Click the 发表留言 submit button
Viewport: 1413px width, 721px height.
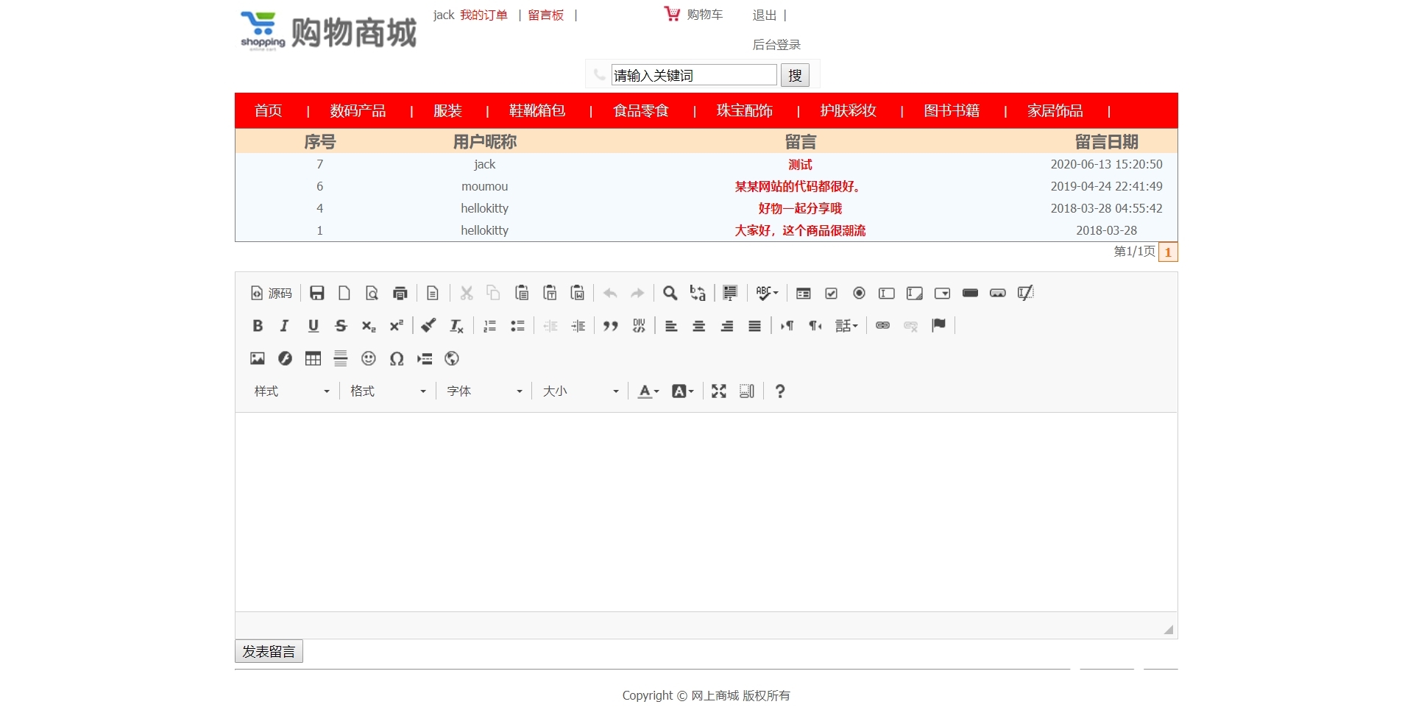click(x=268, y=650)
